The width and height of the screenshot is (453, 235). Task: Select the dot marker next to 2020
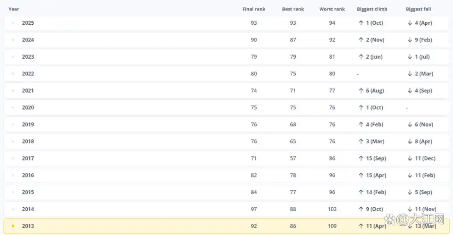(x=13, y=108)
